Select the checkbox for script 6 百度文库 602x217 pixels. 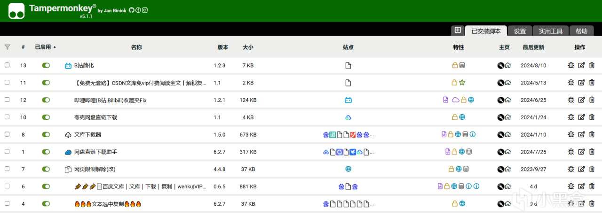pyautogui.click(x=7, y=186)
